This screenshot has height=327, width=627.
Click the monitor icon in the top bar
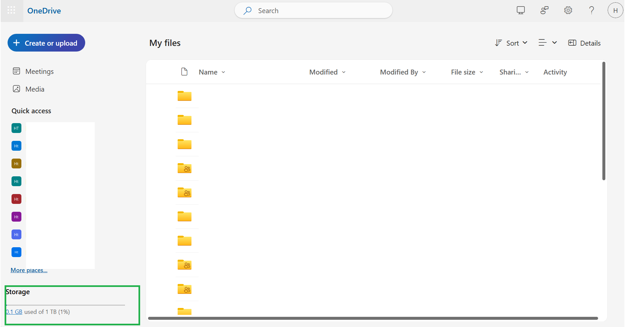pyautogui.click(x=521, y=10)
